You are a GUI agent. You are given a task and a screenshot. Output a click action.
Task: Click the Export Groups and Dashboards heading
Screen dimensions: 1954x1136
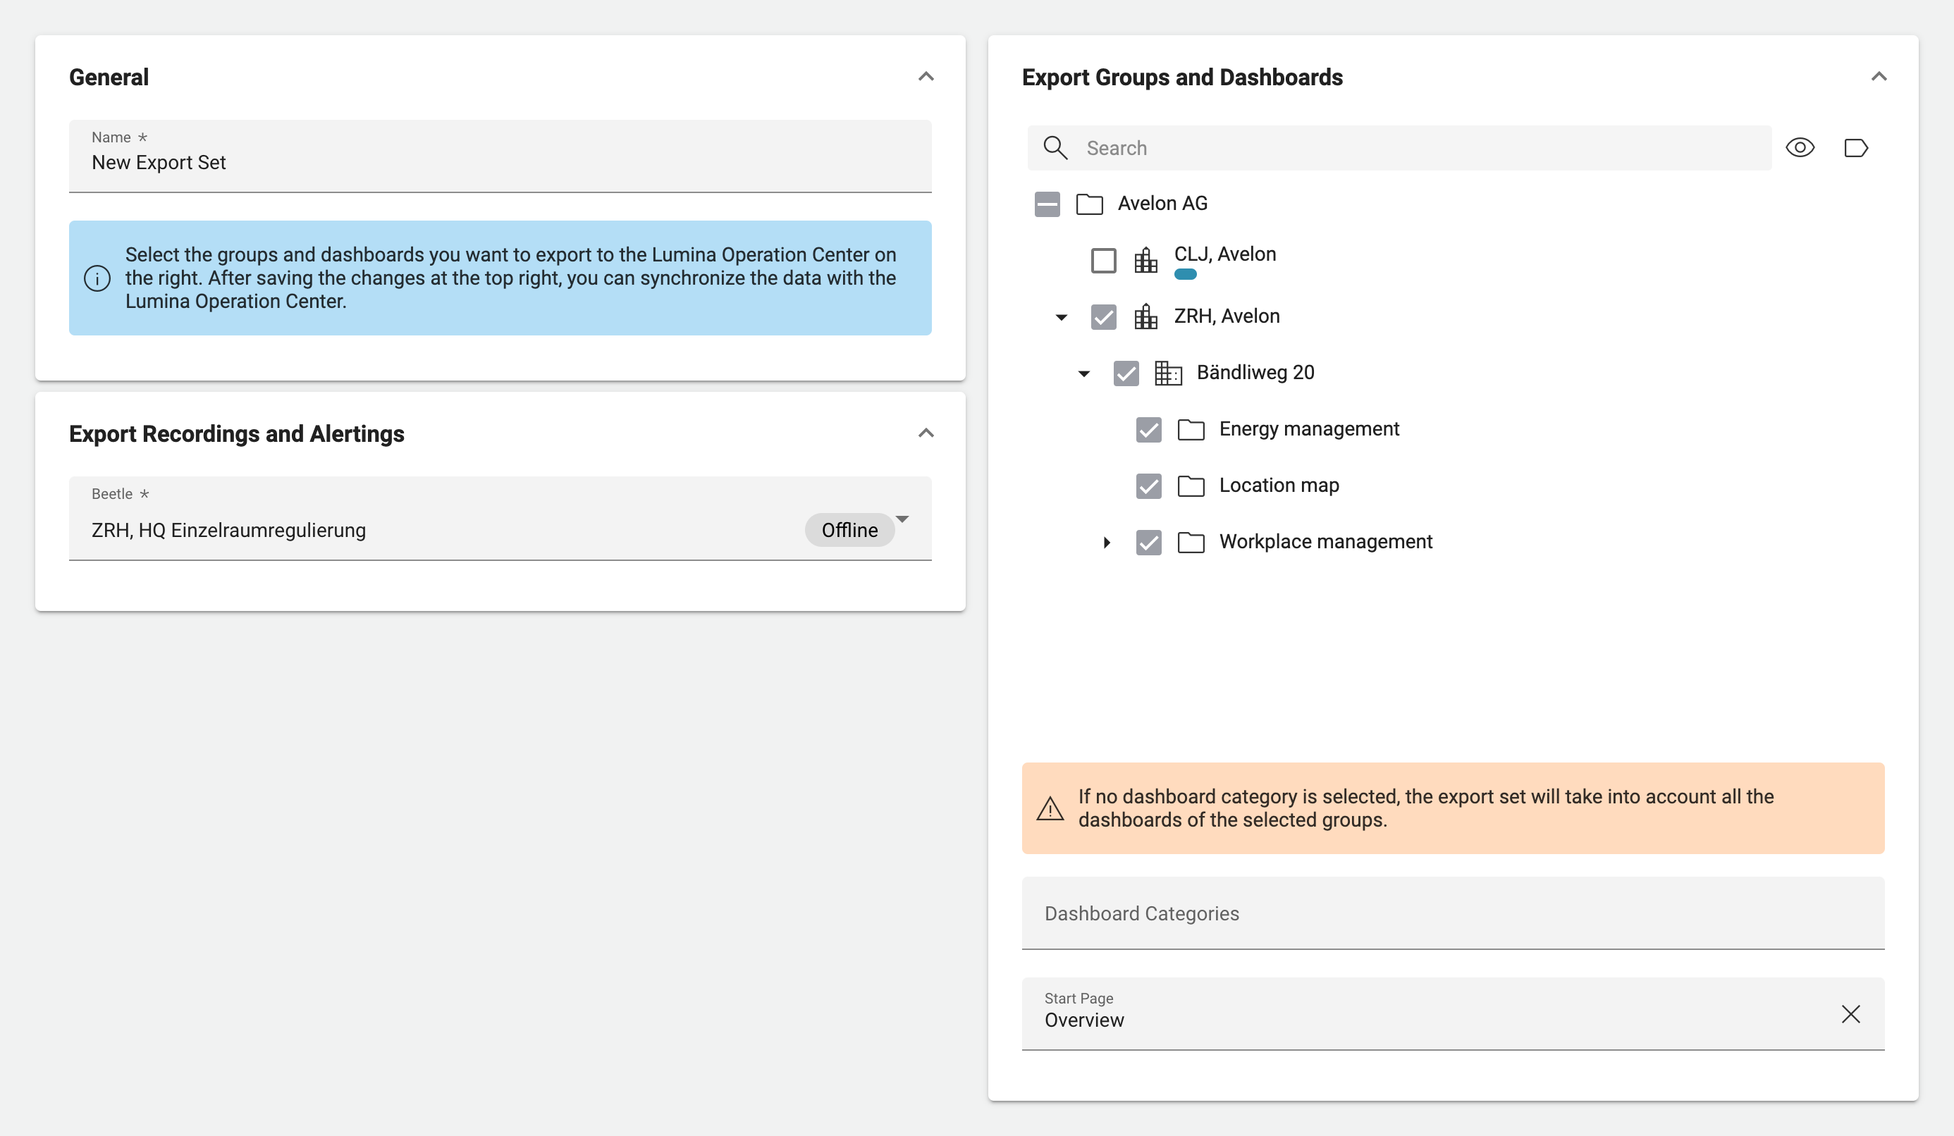[x=1181, y=77]
